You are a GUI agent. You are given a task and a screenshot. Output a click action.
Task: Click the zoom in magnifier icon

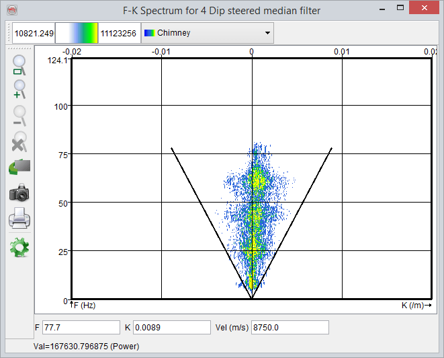[19, 89]
